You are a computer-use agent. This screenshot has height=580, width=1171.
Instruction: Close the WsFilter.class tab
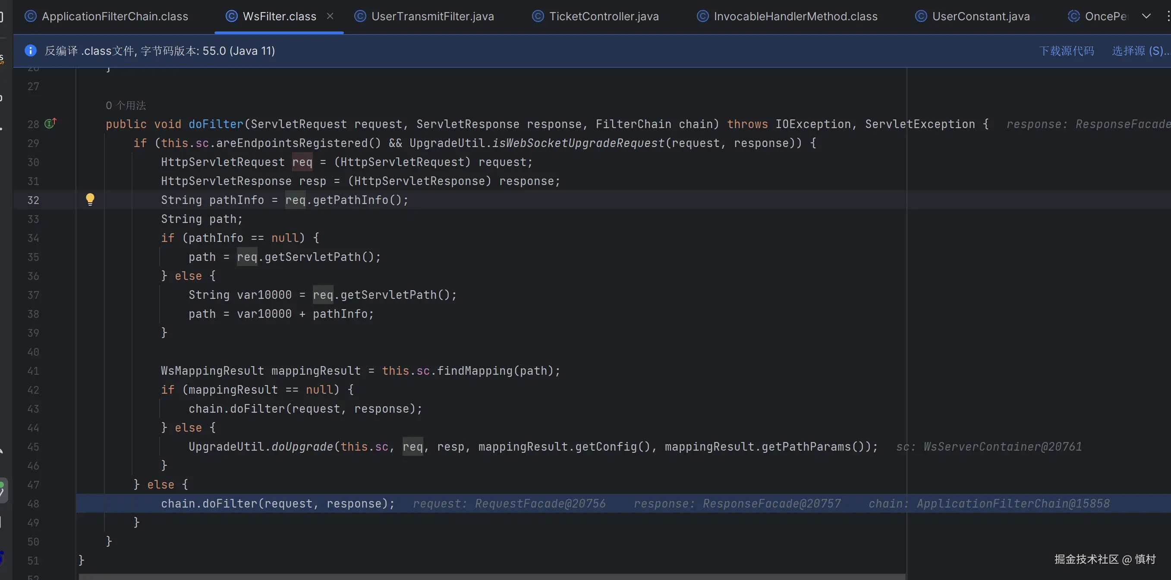click(x=330, y=16)
